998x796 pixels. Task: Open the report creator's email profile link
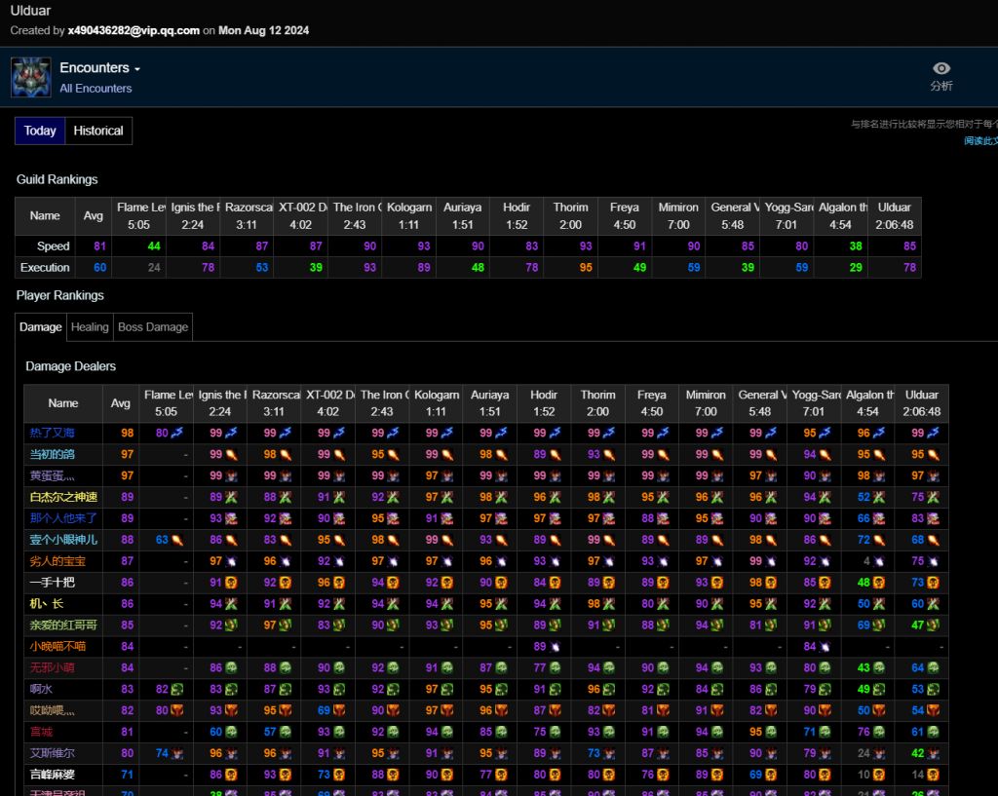pyautogui.click(x=134, y=30)
